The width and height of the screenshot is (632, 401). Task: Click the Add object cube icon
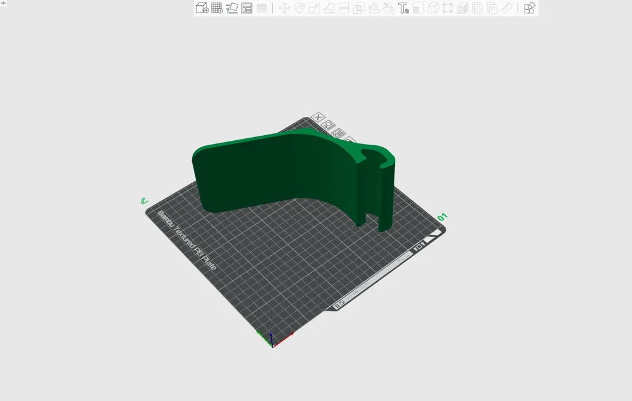[x=202, y=8]
